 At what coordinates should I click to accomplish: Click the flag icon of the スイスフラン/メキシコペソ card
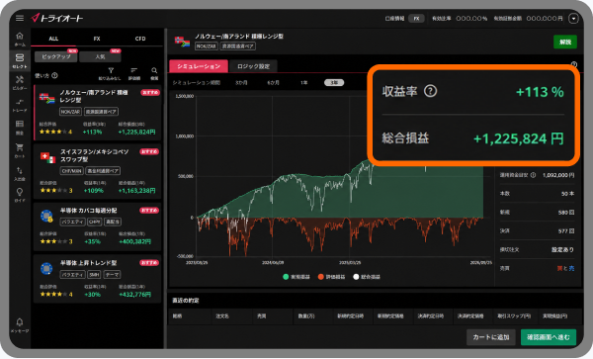[48, 158]
